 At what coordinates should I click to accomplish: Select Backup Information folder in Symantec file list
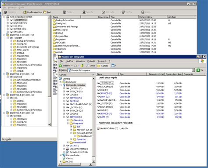[63, 20]
